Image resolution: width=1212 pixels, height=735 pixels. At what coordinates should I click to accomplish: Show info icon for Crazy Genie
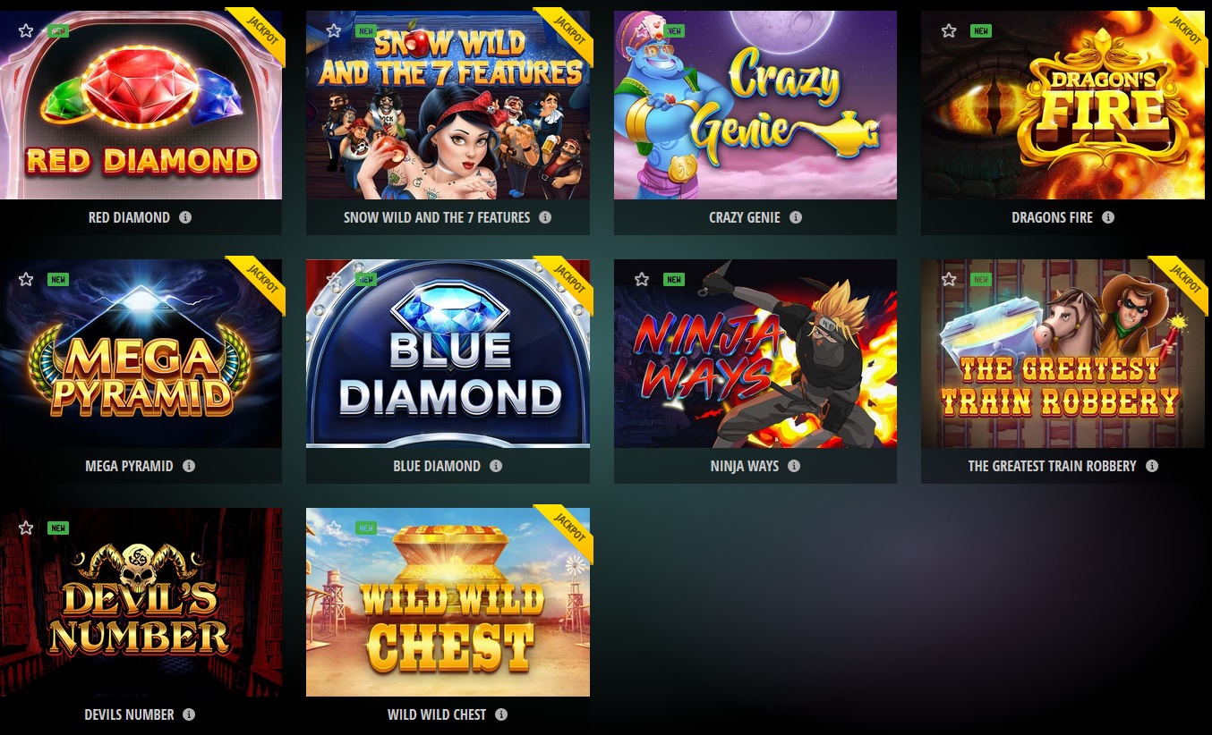pyautogui.click(x=796, y=217)
